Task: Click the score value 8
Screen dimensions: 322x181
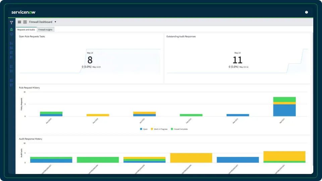Action: pyautogui.click(x=90, y=60)
